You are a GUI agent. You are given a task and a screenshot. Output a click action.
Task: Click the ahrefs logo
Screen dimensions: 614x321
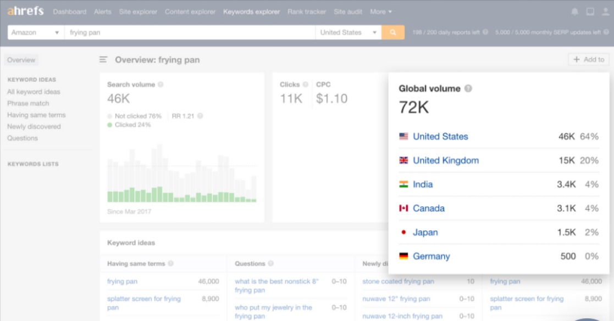pos(25,11)
